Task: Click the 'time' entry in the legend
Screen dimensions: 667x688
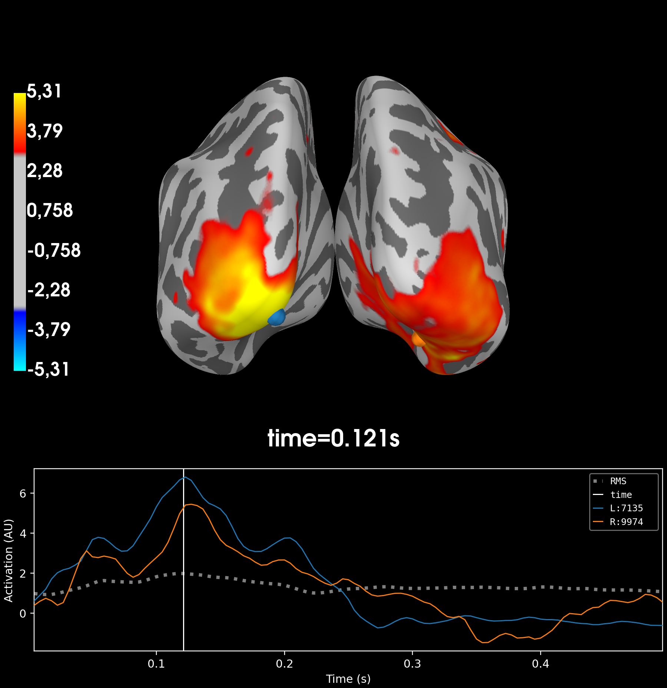Action: [x=621, y=495]
